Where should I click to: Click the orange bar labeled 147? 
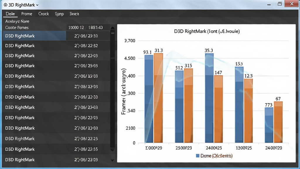[x=218, y=109]
